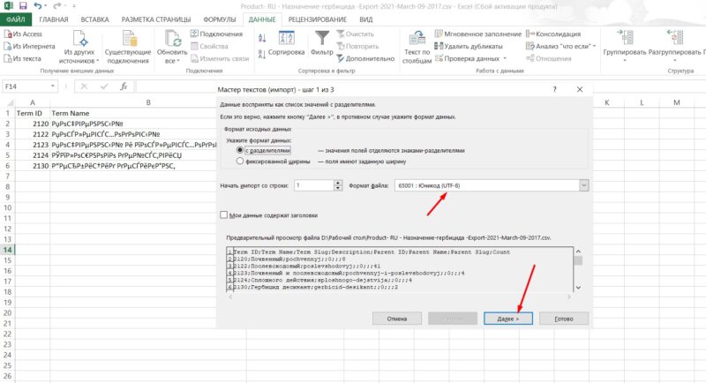Click the Redo arrow icon
The image size is (706, 383).
(56, 6)
